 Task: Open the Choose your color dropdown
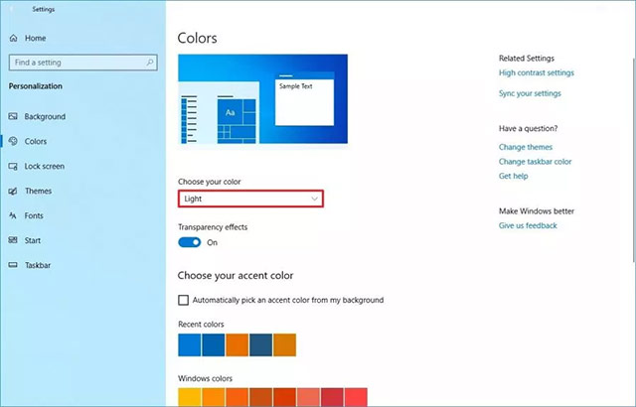250,199
